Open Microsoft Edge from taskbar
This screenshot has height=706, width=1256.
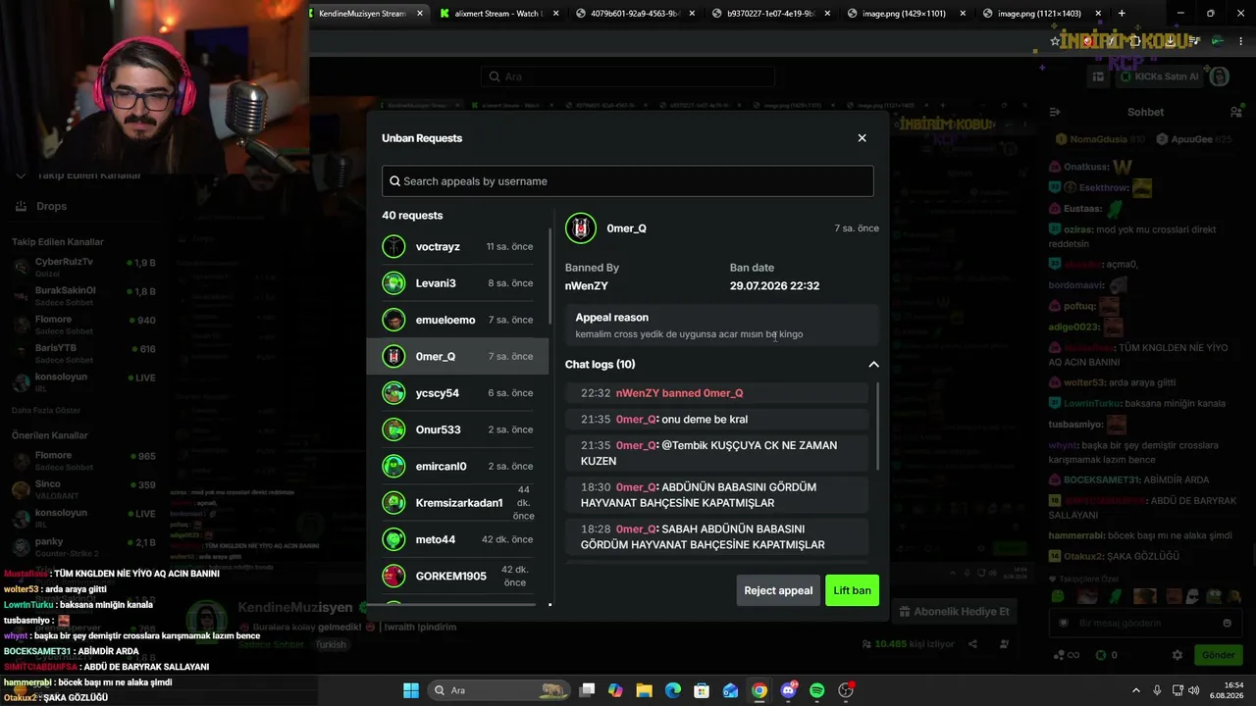pos(673,690)
